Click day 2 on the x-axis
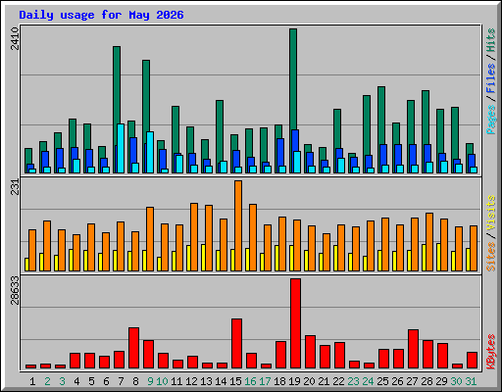This screenshot has height=392, width=502. pos(47,381)
